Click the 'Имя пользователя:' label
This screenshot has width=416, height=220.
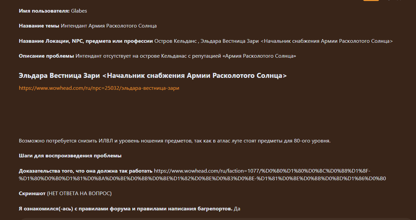point(44,11)
